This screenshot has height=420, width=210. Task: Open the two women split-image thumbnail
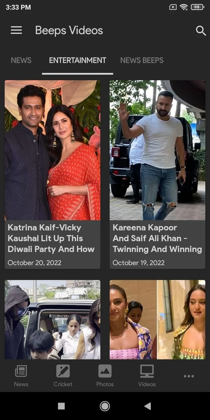[x=157, y=320]
